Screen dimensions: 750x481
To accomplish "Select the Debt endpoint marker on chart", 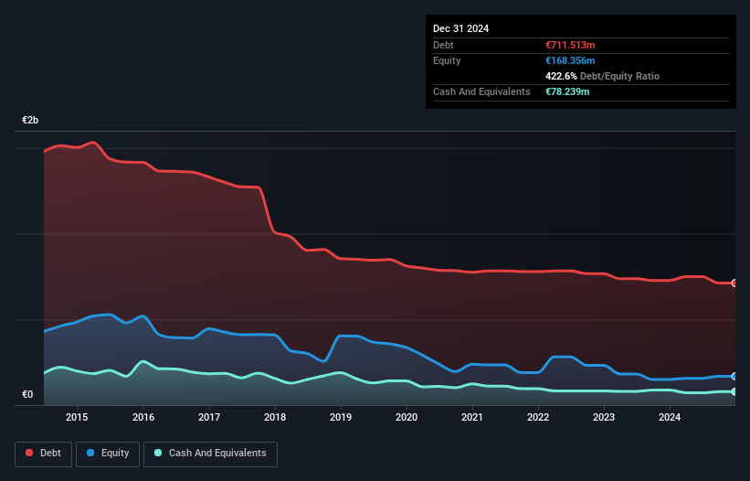I will pos(734,283).
